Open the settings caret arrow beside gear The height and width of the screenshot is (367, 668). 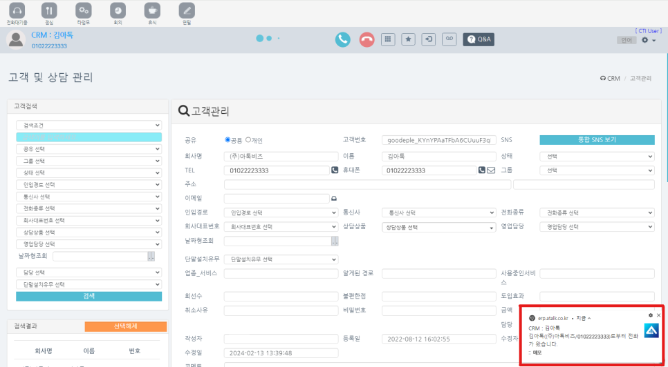(654, 40)
